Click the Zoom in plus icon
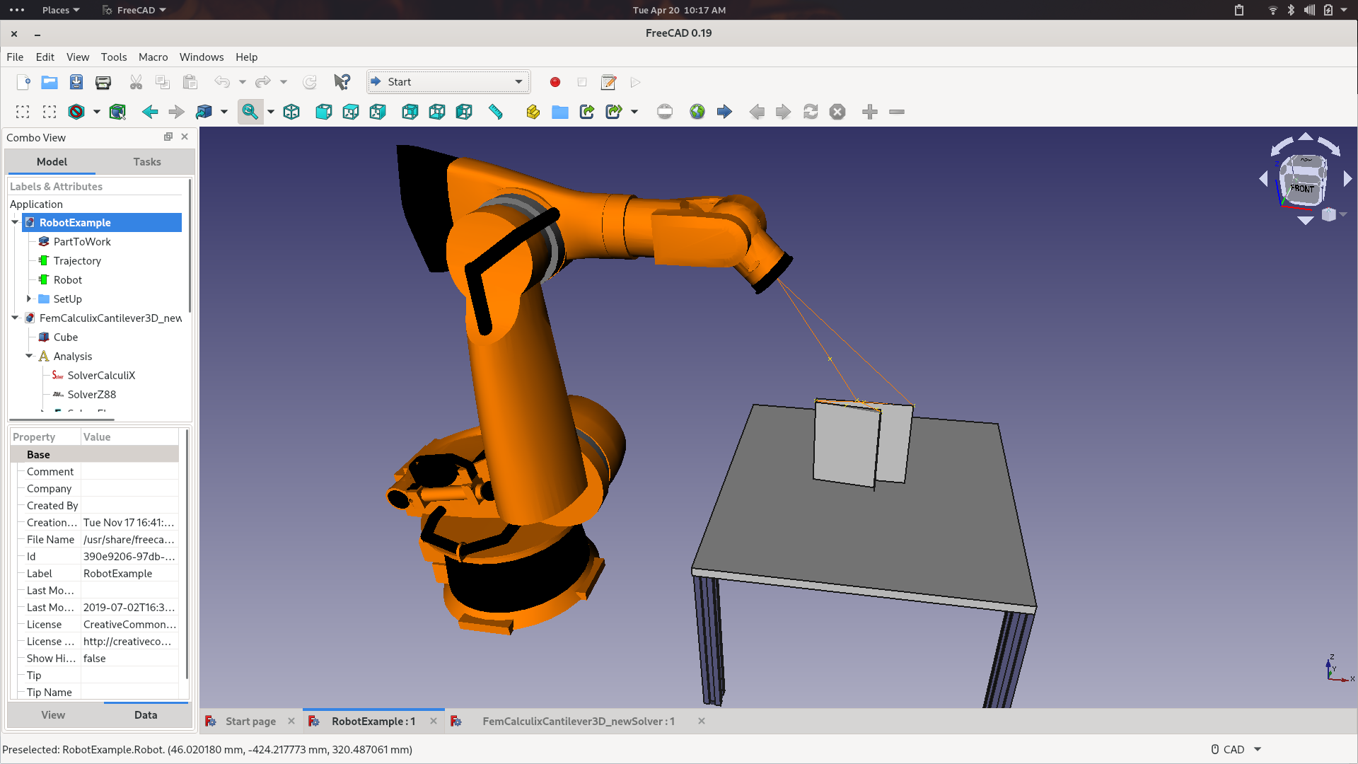 point(870,112)
